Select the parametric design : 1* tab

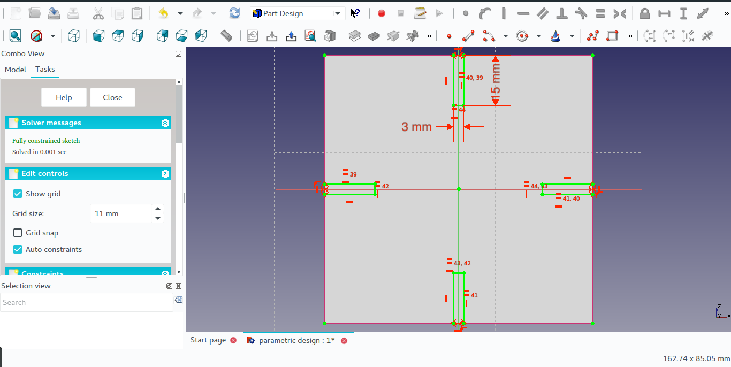(x=298, y=340)
